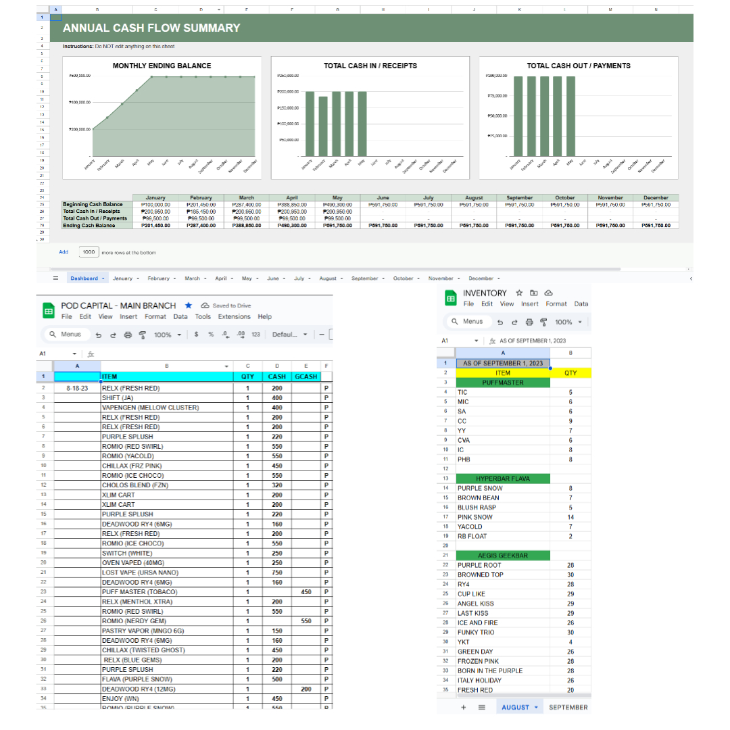
Task: Open column B header dropdown in POD CAPITAL
Action: click(x=226, y=366)
